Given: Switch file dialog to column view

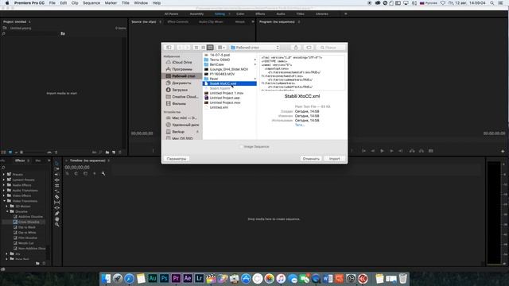Looking at the screenshot, I should 210,48.
